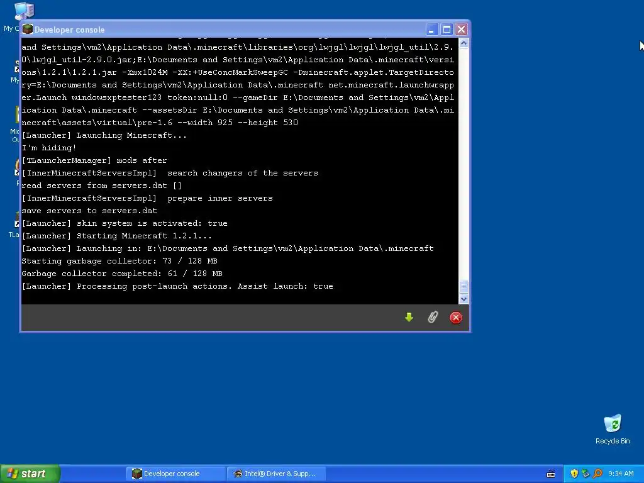The image size is (644, 483).
Task: Click 'Starting garbage collector: 73 / 128 MB'
Action: (119, 261)
